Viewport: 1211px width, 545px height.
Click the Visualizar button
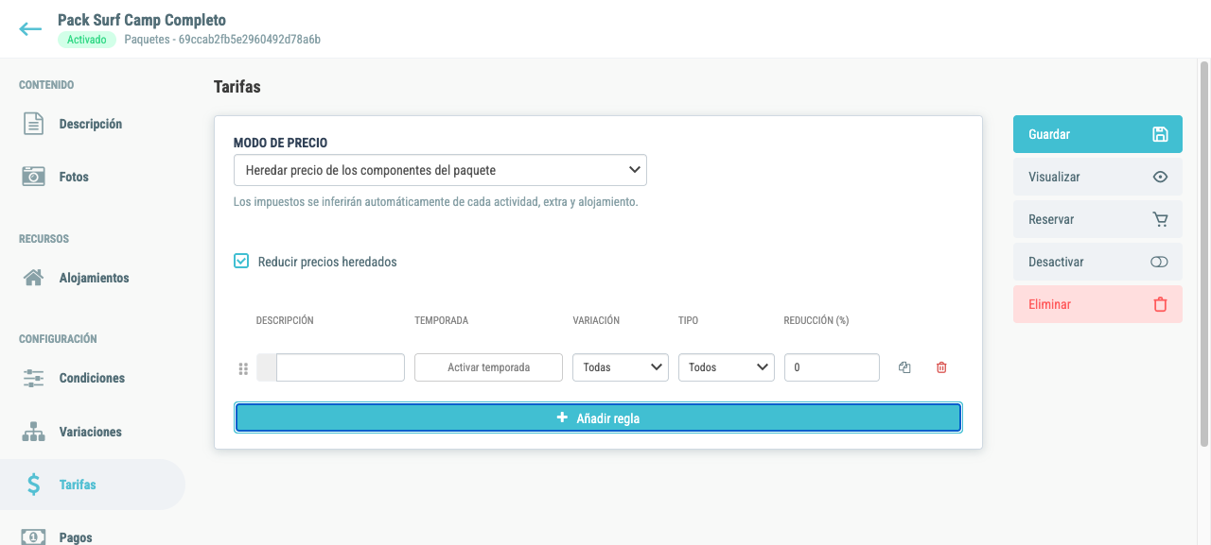1097,177
